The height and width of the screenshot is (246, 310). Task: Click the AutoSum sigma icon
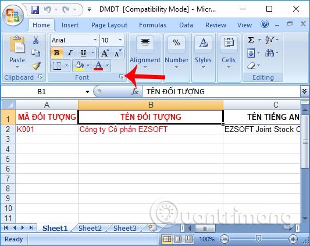click(251, 40)
